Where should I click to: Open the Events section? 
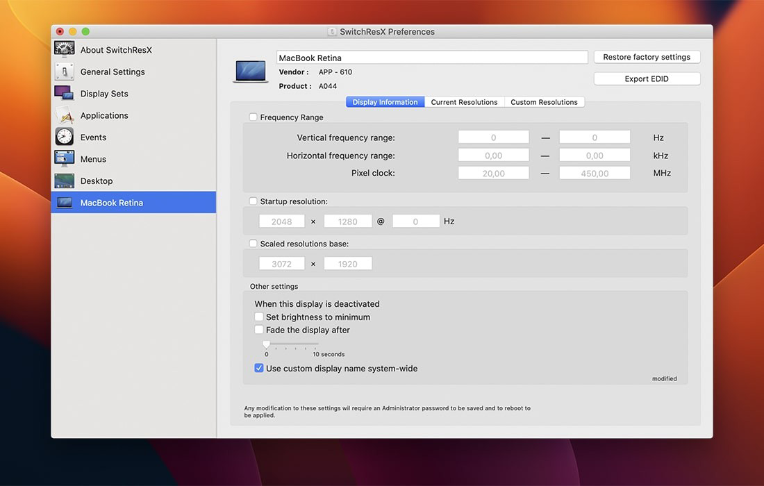tap(94, 137)
